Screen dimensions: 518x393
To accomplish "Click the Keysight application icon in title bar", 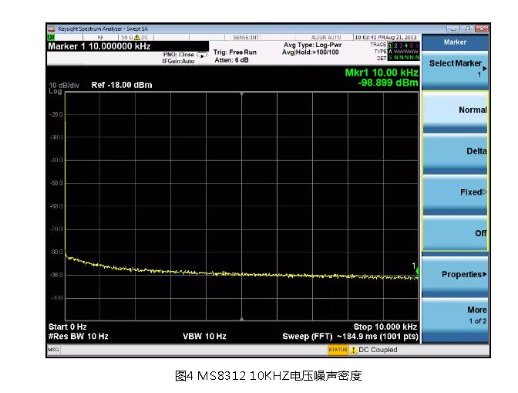I will (51, 29).
